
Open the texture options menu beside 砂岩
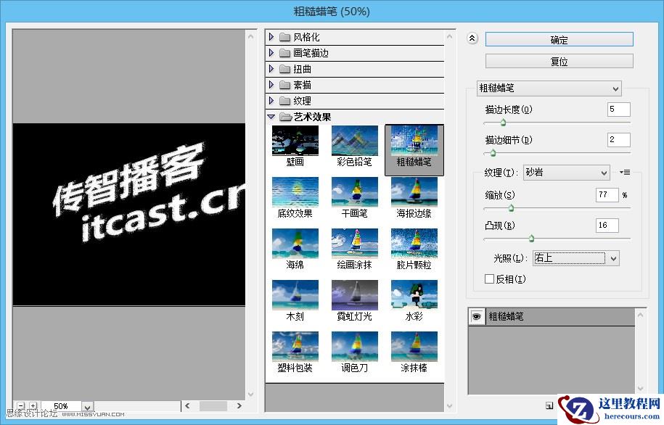(x=626, y=173)
